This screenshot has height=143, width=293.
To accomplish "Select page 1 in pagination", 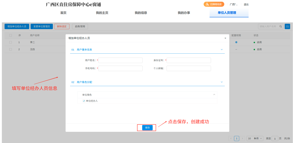I will (237, 138).
